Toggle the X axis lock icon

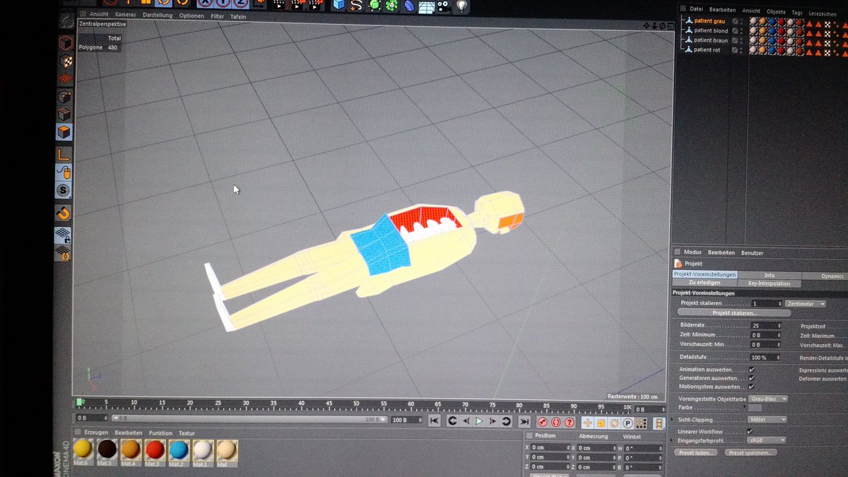(205, 4)
